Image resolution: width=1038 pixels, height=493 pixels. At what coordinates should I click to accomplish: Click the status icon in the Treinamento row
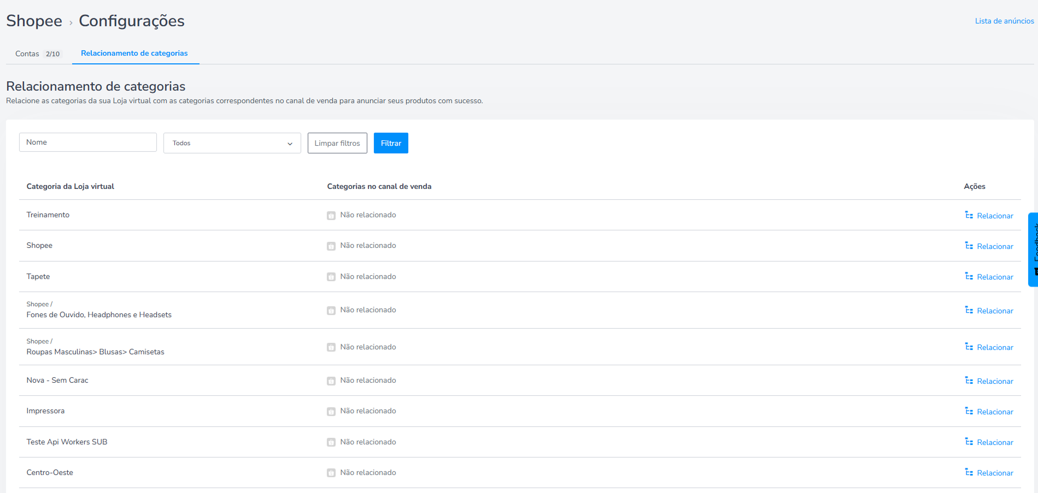331,216
